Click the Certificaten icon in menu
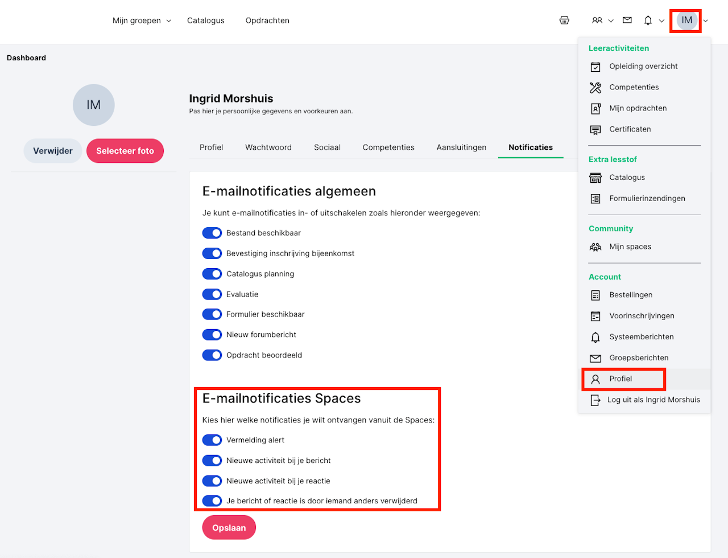 click(595, 130)
